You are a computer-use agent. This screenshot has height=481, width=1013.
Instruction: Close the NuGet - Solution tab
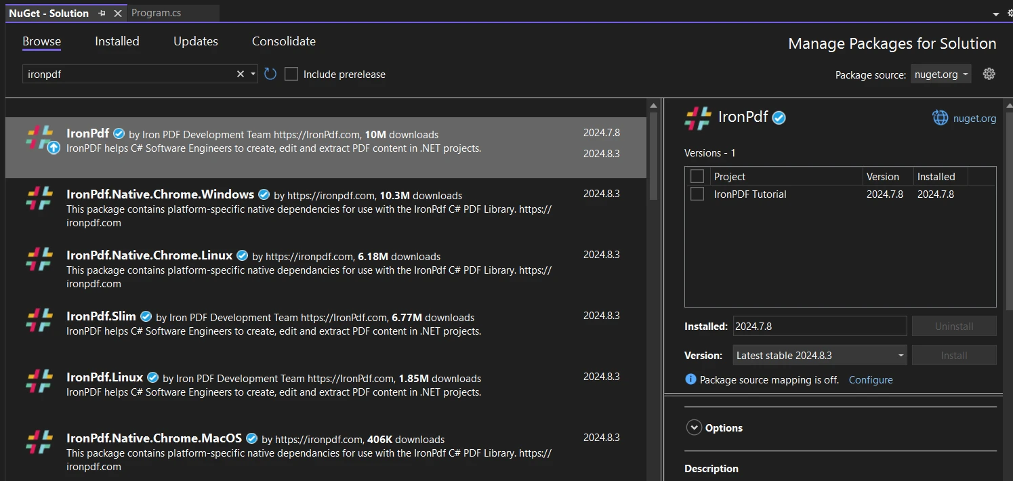(x=118, y=13)
